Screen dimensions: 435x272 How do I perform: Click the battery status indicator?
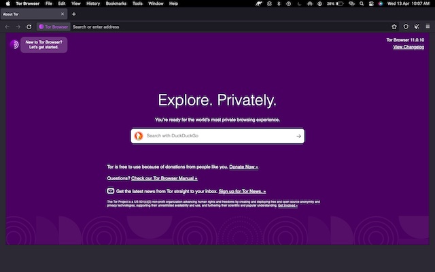coord(335,3)
